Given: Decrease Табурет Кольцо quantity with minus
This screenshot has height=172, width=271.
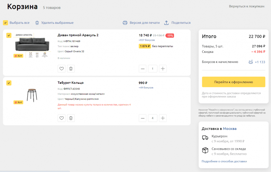Looking at the screenshot, I should coord(143,118).
